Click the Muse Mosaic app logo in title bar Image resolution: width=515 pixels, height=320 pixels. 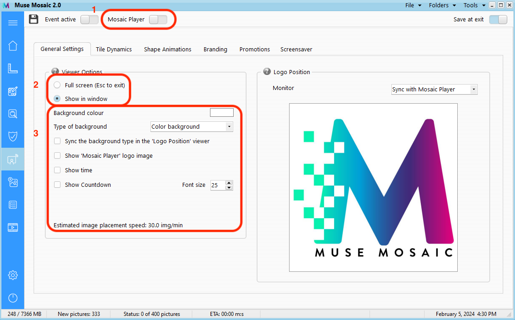pyautogui.click(x=6, y=5)
